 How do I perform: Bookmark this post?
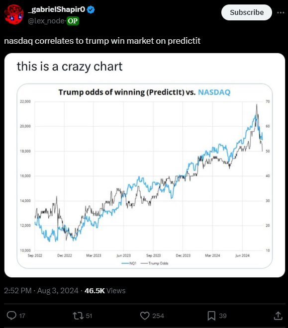pos(211,316)
